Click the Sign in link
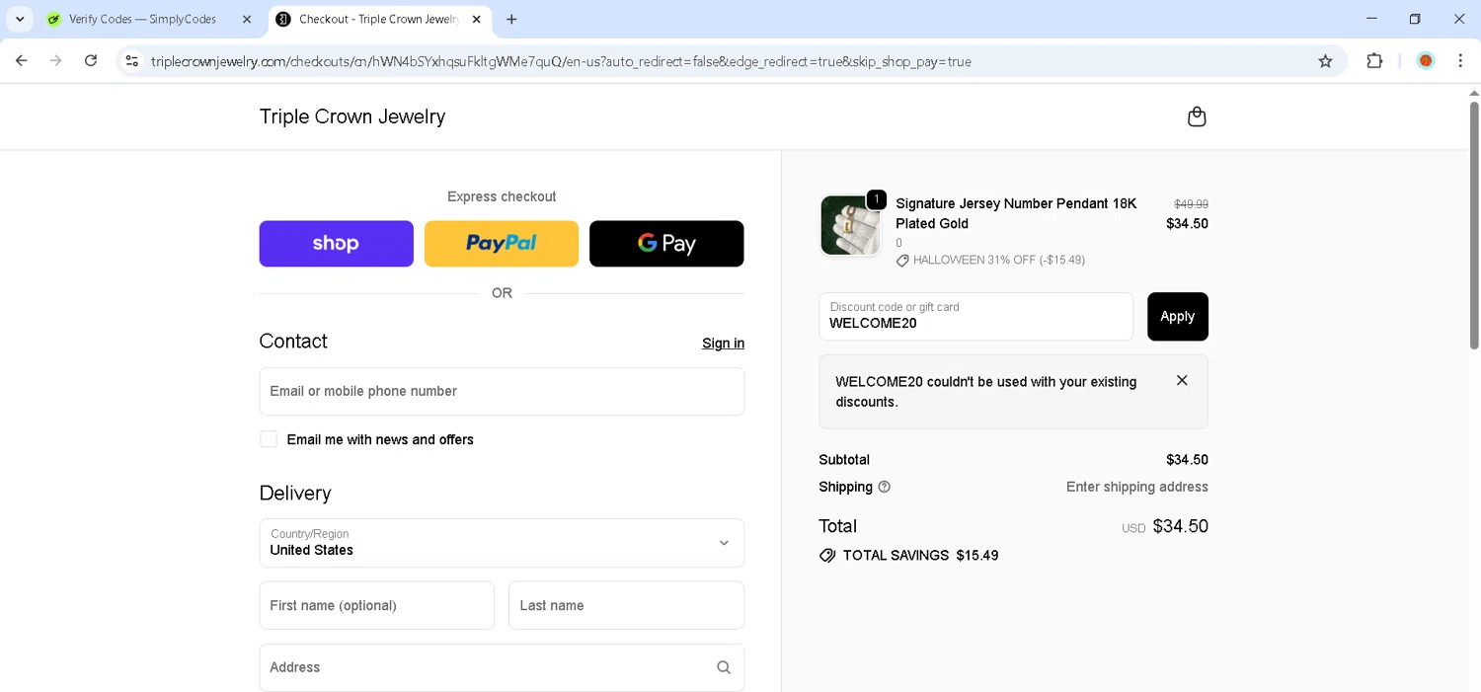Image resolution: width=1481 pixels, height=692 pixels. point(724,344)
